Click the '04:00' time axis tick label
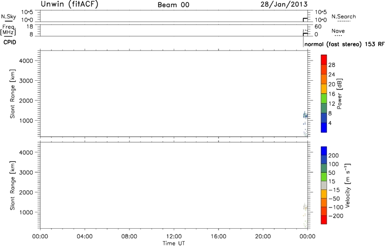This screenshot has height=246, width=385. [x=85, y=237]
